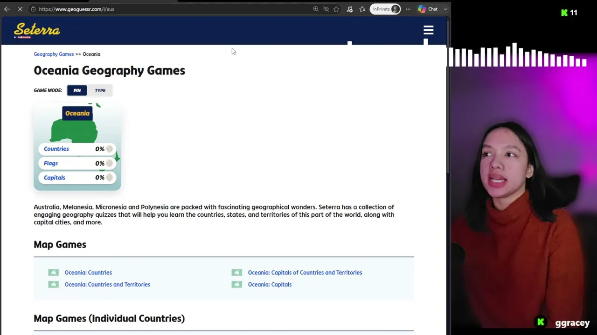This screenshot has height=335, width=597.
Task: Click map icon beside Oceania: Capitals
Action: (236, 284)
